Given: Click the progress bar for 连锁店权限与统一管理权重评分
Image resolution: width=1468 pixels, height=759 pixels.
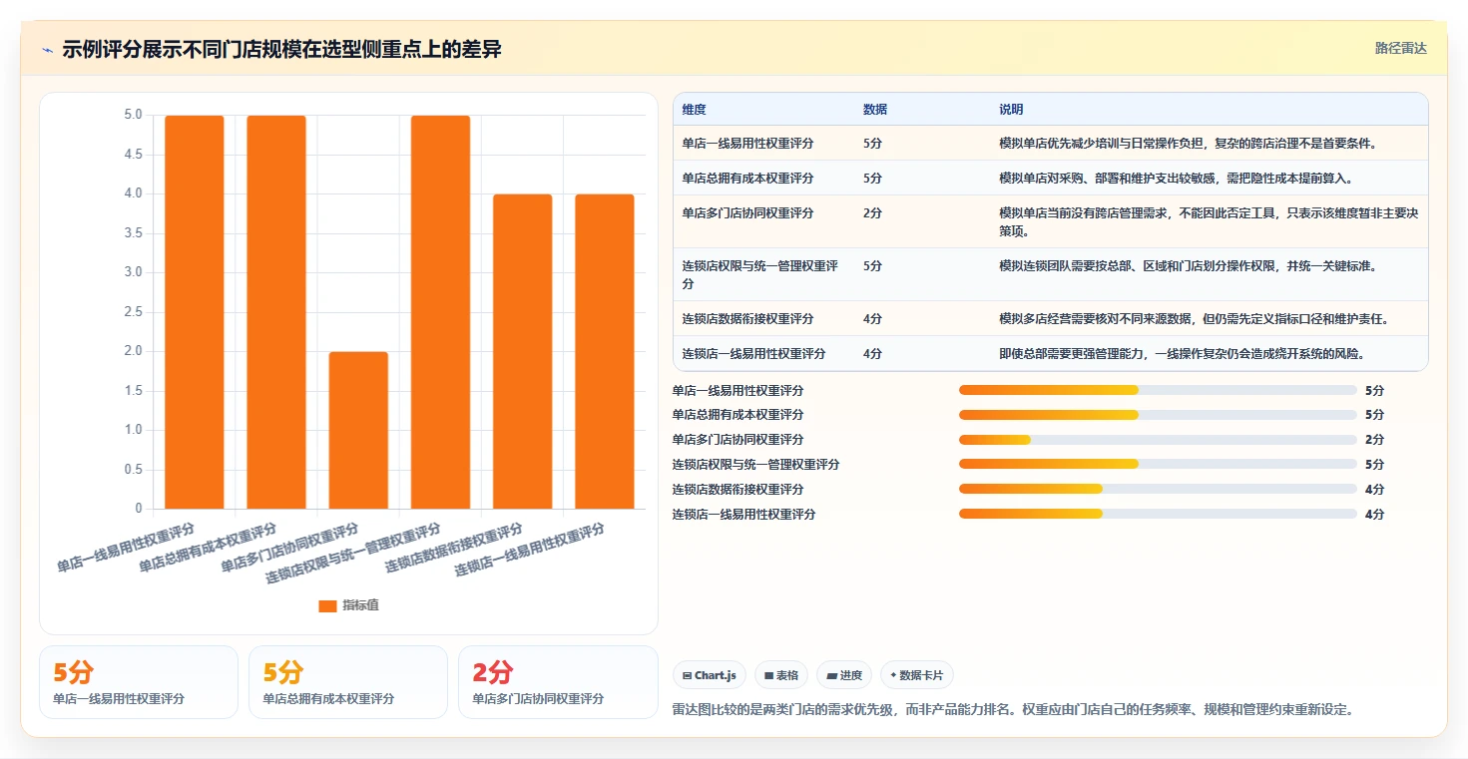Looking at the screenshot, I should click(x=1158, y=465).
